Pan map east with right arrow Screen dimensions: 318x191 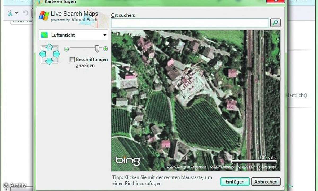[x=56, y=54]
